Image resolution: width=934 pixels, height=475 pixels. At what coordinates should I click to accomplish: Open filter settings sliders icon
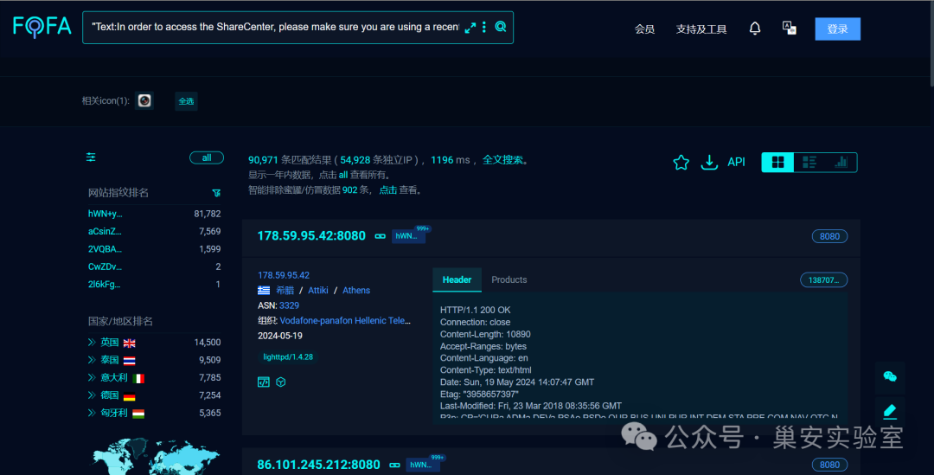pyautogui.click(x=91, y=157)
